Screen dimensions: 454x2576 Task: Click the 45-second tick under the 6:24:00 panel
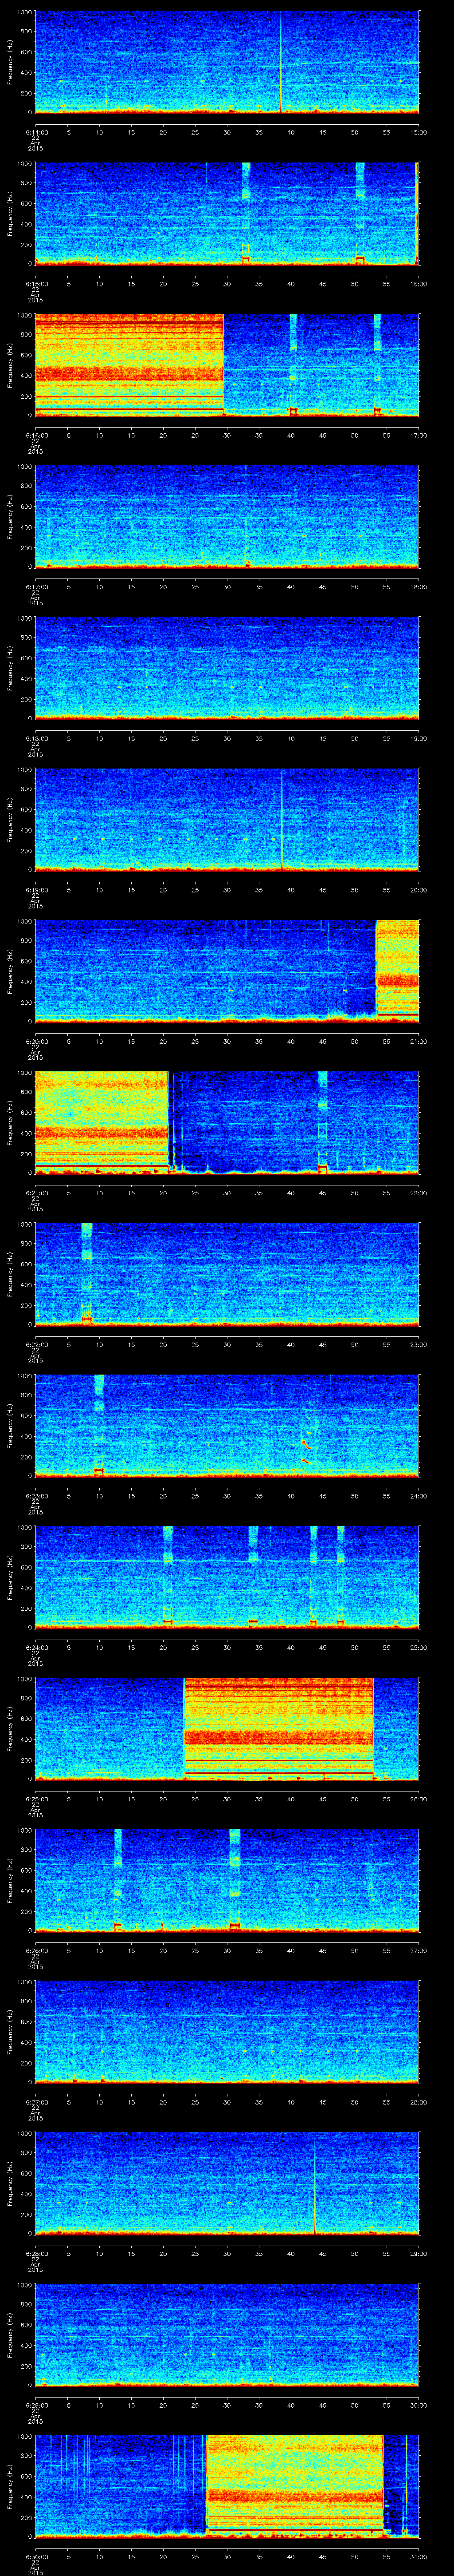[322, 1647]
